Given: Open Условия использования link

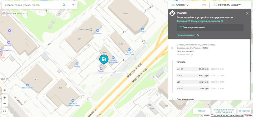Looking at the screenshot, I should tap(227, 115).
